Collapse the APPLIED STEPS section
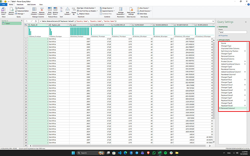The height and width of the screenshot is (156, 250). [217, 40]
